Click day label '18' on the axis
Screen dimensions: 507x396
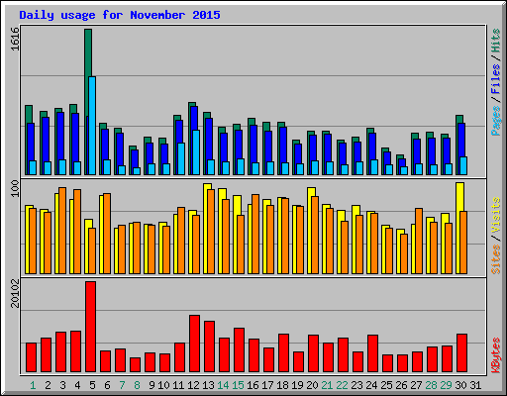pyautogui.click(x=282, y=385)
